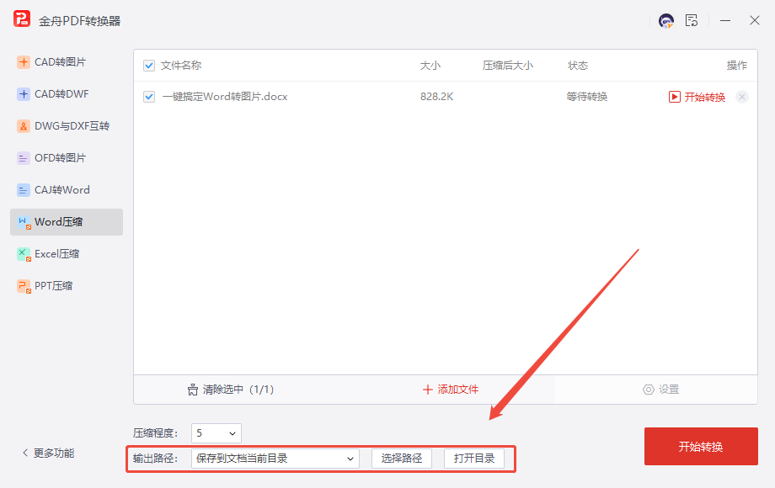Click the chevron icon beside 更多功能

click(25, 453)
